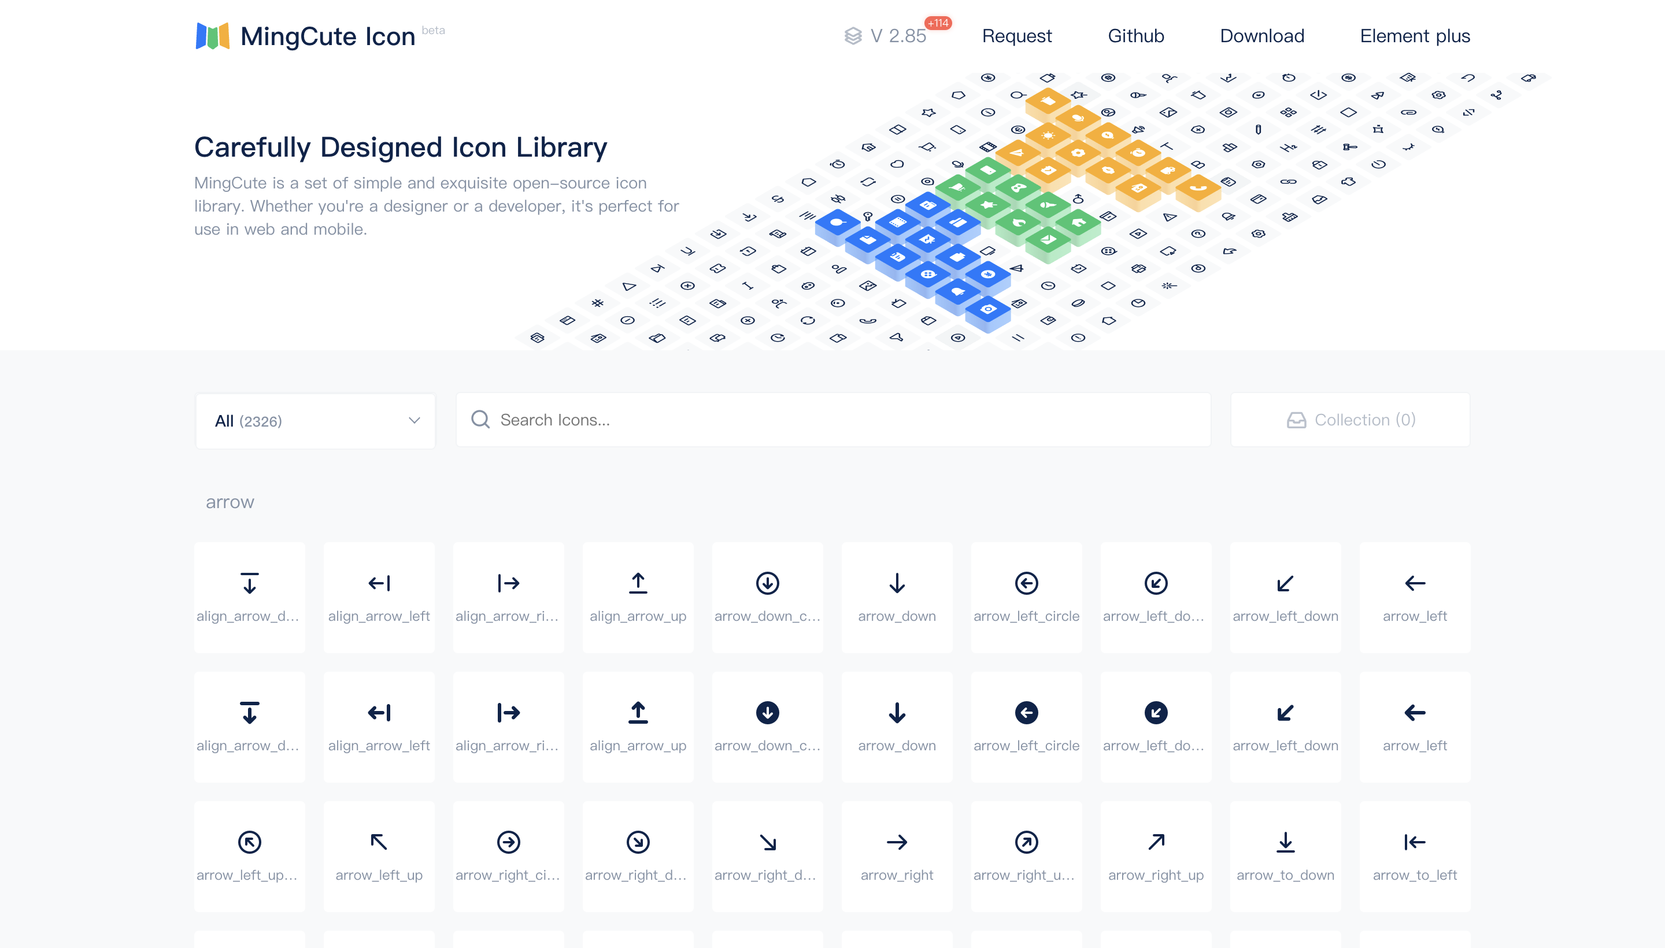
Task: Select the arrow_right icon
Action: [897, 856]
